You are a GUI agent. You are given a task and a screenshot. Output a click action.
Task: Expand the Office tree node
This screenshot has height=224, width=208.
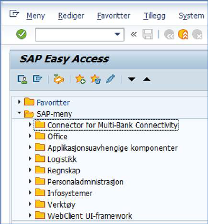(x=30, y=136)
